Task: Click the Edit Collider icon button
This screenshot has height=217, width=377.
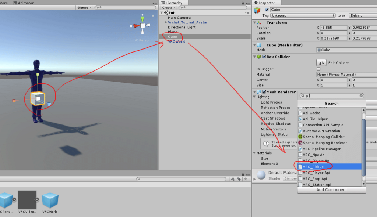Action: click(321, 62)
